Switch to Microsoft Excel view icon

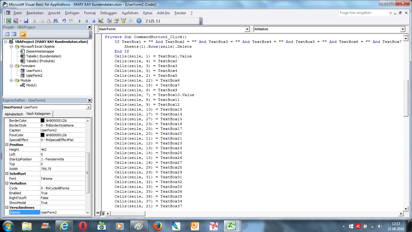(9, 21)
